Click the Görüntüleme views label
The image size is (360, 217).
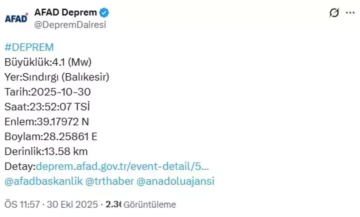[x=150, y=205]
